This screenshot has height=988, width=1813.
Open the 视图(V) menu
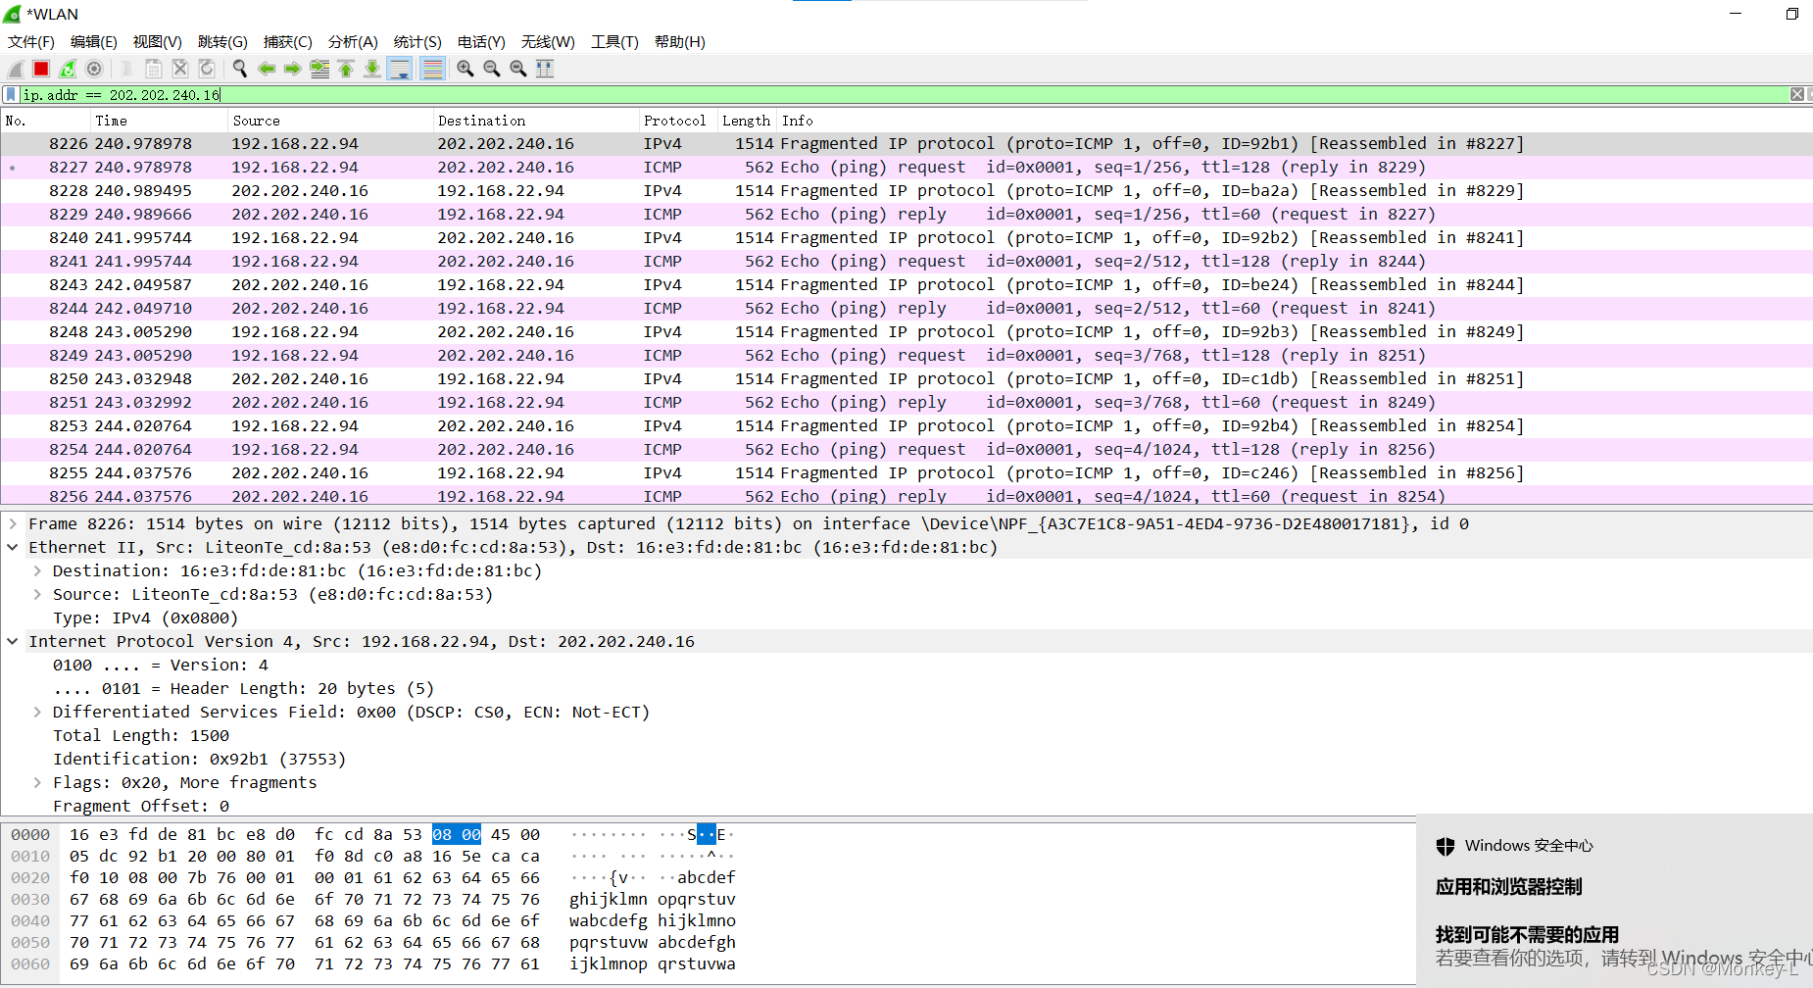[158, 42]
